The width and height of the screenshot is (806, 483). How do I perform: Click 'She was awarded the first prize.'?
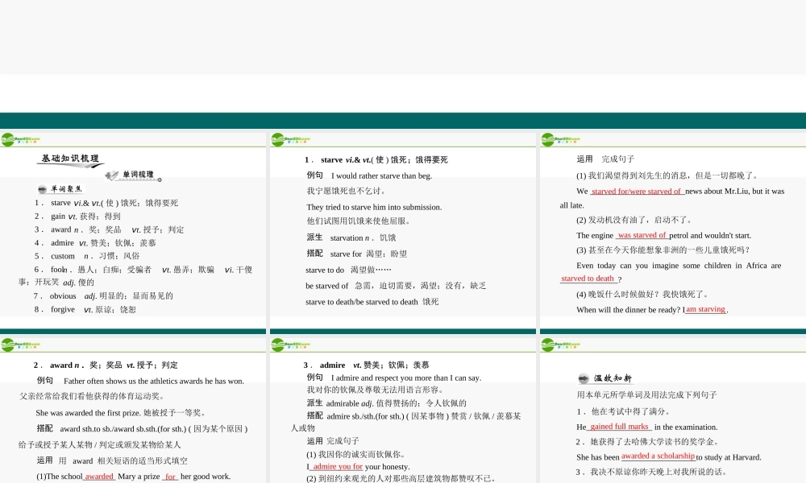[87, 413]
